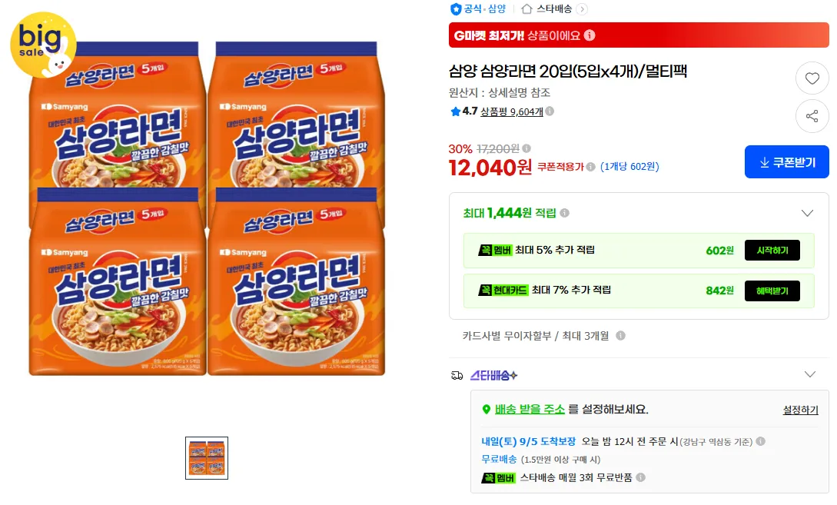Click info icon next to 9,604개 reviews

click(x=550, y=111)
